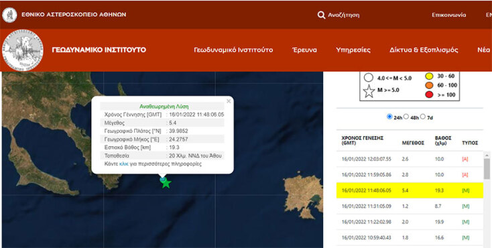Select the 16/01/2022 11:59:05.86 earthquake row

[x=410, y=175]
